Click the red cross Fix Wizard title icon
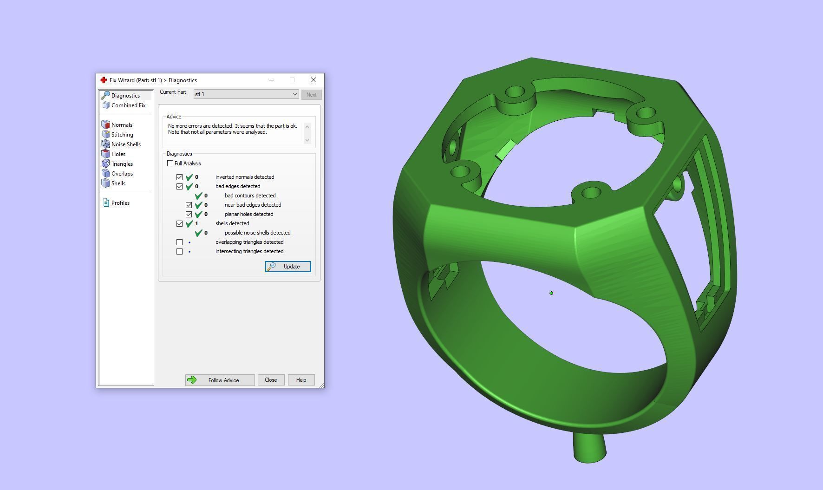The width and height of the screenshot is (823, 490). [x=104, y=80]
